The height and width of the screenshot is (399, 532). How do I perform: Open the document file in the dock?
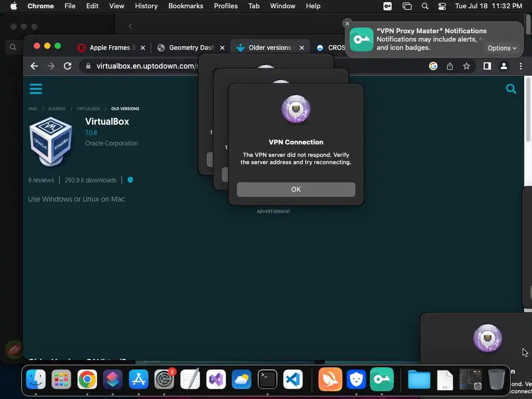click(445, 380)
